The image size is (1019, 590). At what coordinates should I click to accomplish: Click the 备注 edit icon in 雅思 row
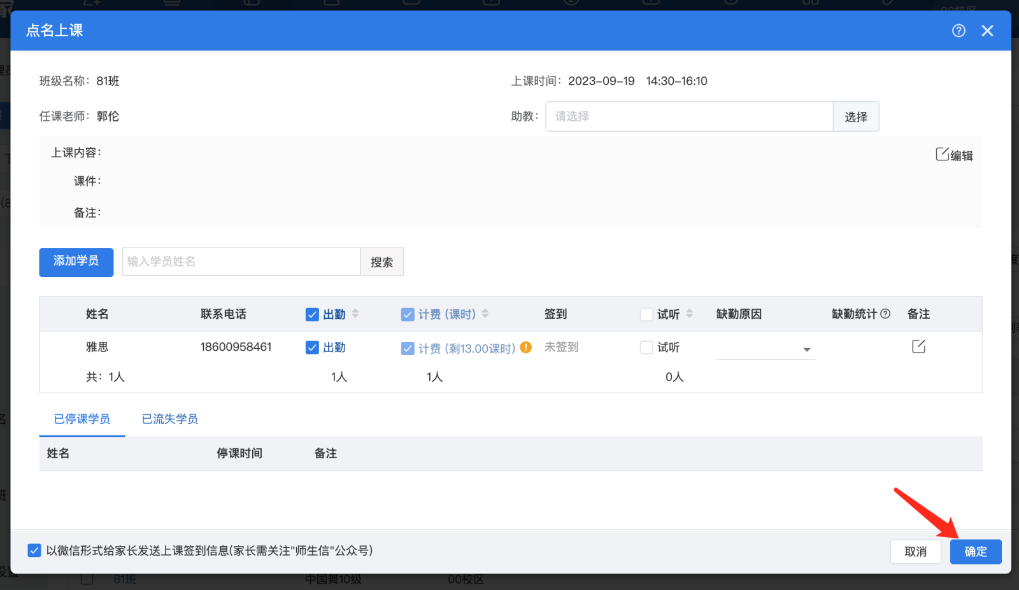tap(918, 346)
